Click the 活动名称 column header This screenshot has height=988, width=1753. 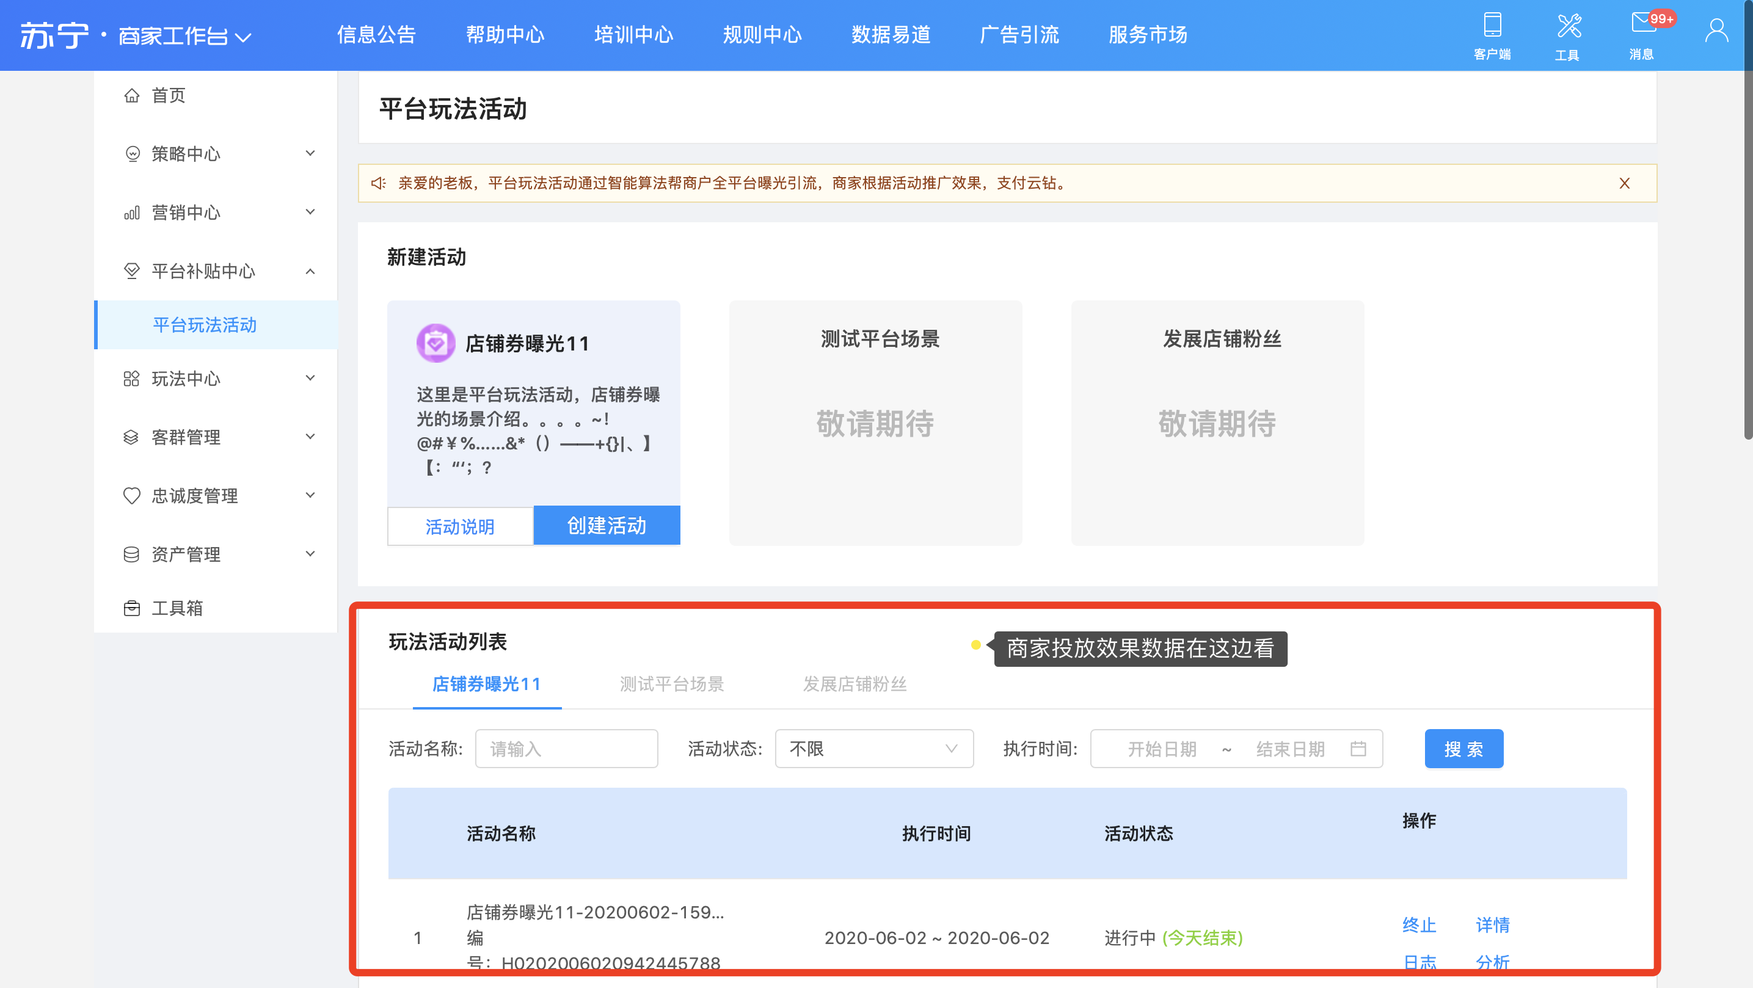(501, 833)
